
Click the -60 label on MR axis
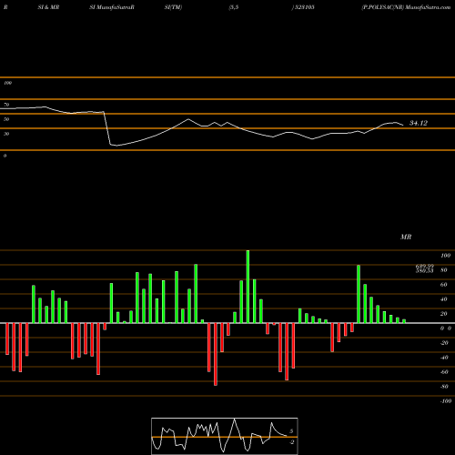coord(444,372)
